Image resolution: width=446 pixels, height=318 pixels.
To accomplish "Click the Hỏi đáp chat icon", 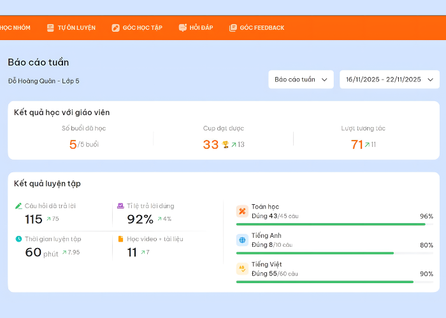I will 183,28.
